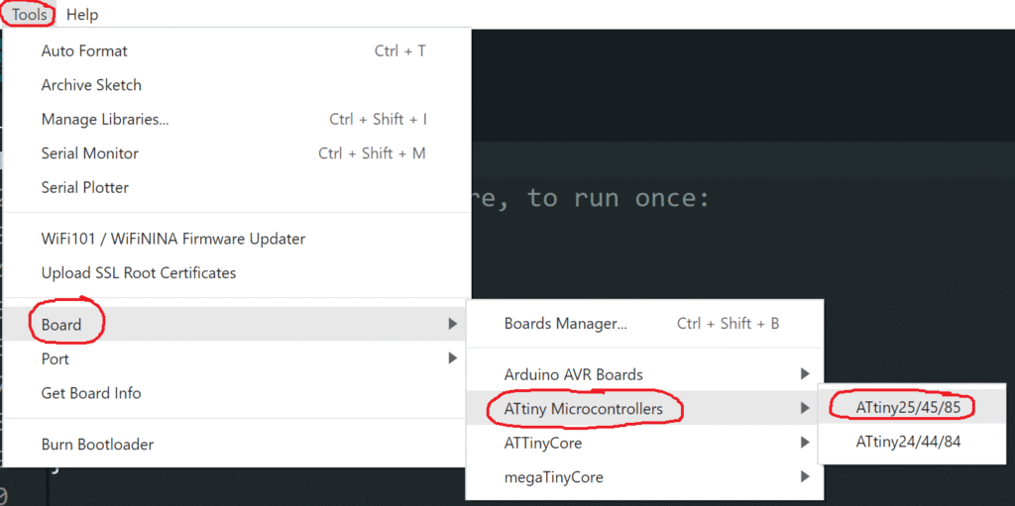The image size is (1015, 506).
Task: Click Get Board Info
Action: tap(91, 393)
